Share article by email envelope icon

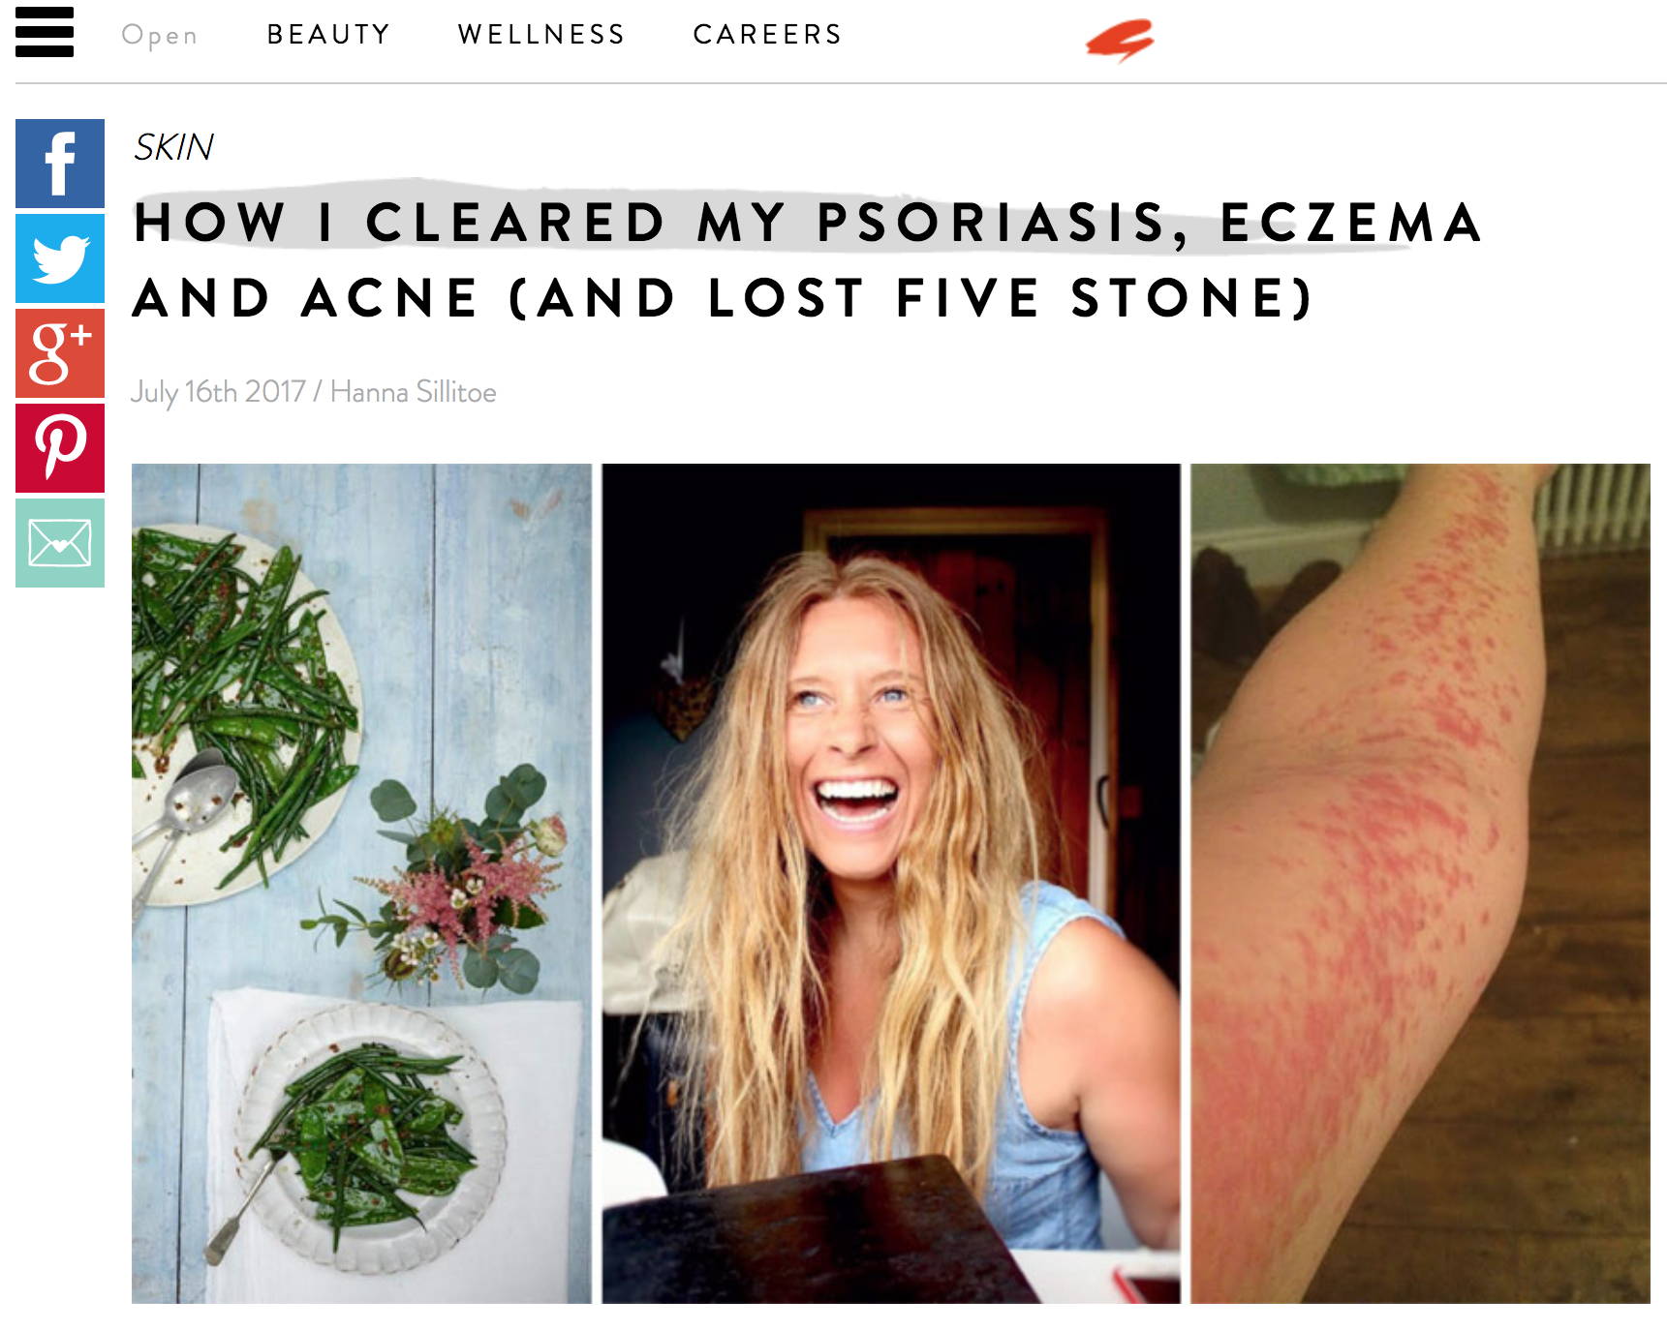point(60,543)
